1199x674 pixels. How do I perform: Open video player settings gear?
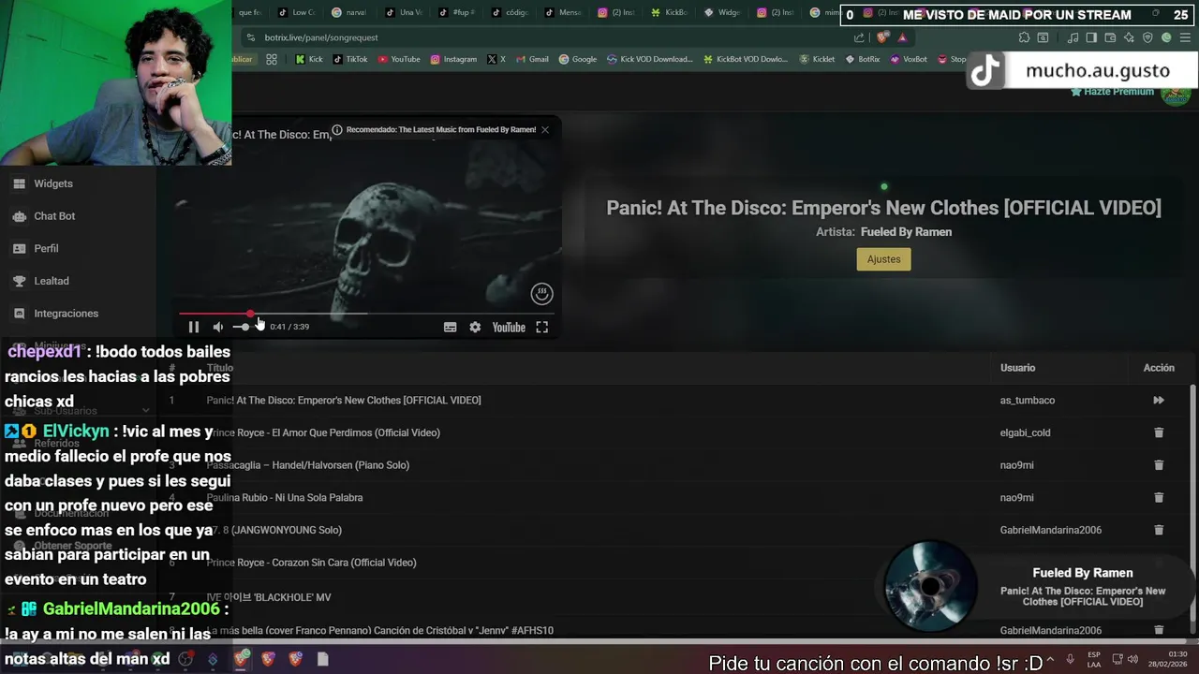tap(475, 327)
